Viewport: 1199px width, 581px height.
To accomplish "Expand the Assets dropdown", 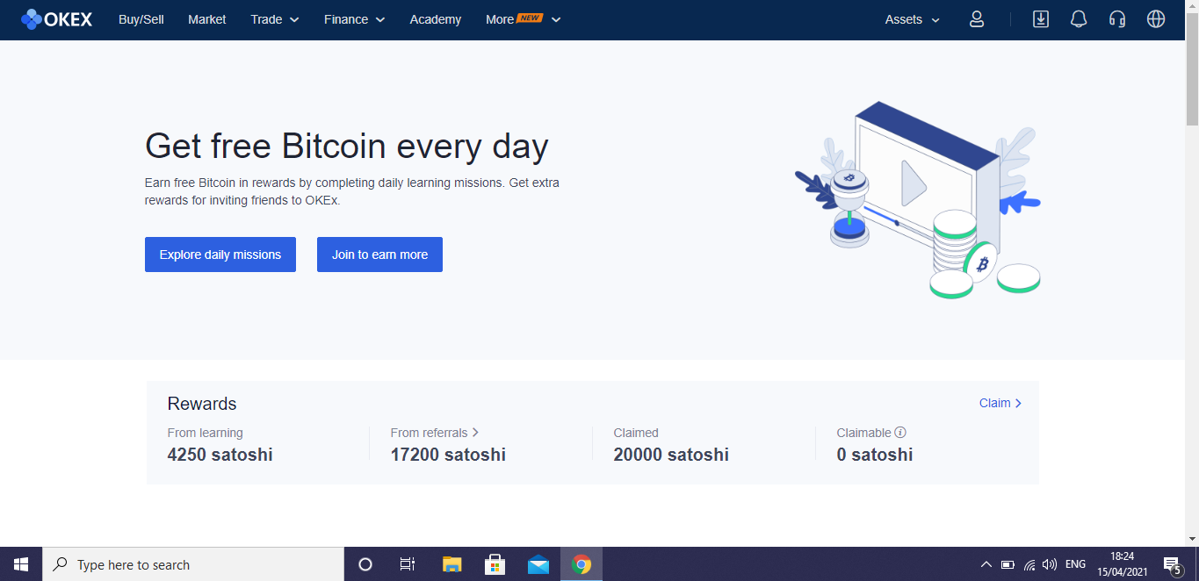I will 911,18.
